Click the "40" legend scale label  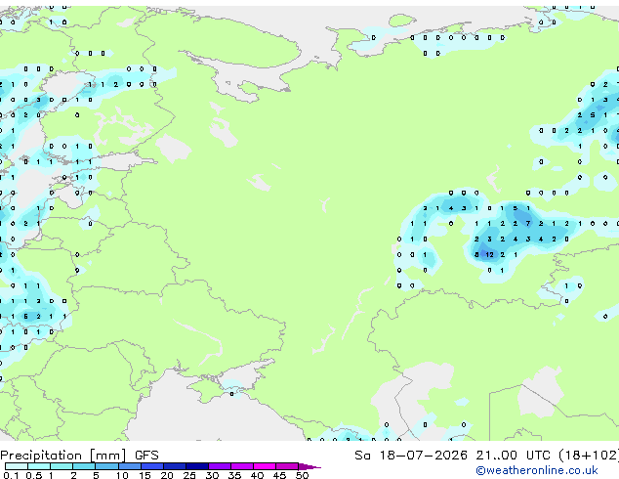(257, 475)
